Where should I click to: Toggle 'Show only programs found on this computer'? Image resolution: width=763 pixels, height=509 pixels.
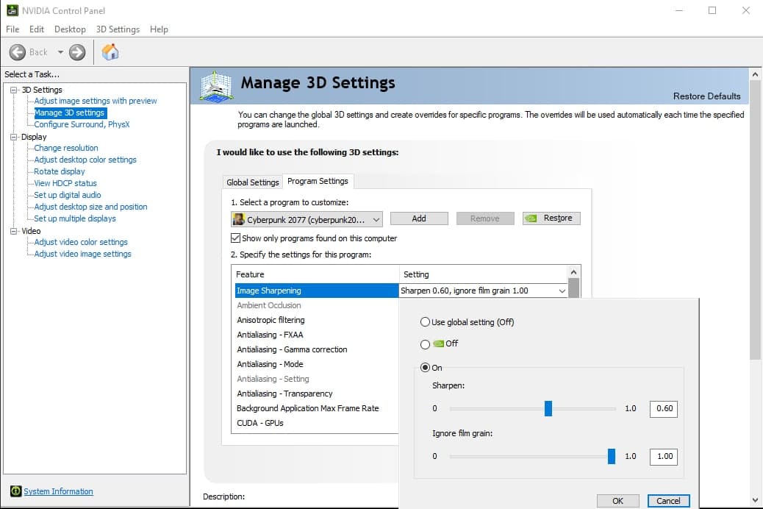(x=236, y=238)
